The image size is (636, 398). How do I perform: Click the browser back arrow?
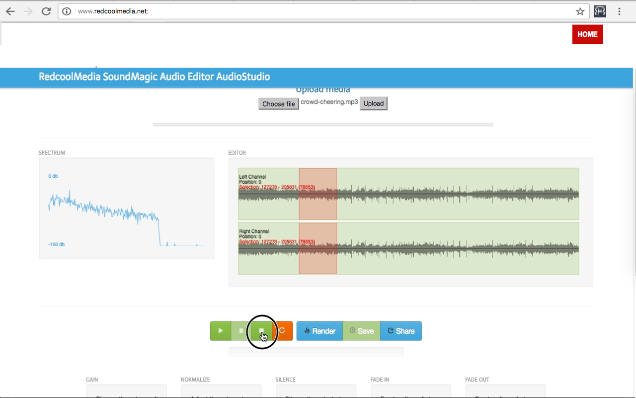[10, 11]
